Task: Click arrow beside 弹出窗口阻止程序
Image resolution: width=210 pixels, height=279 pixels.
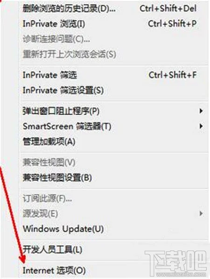Action: pos(201,111)
